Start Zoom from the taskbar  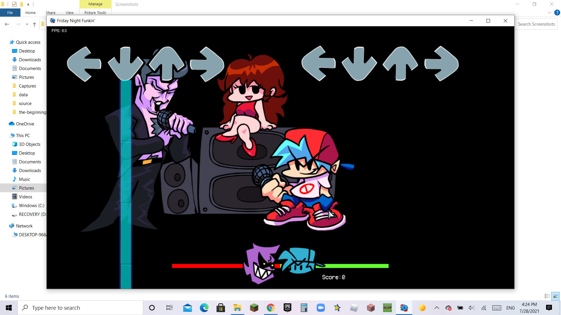[x=321, y=307]
